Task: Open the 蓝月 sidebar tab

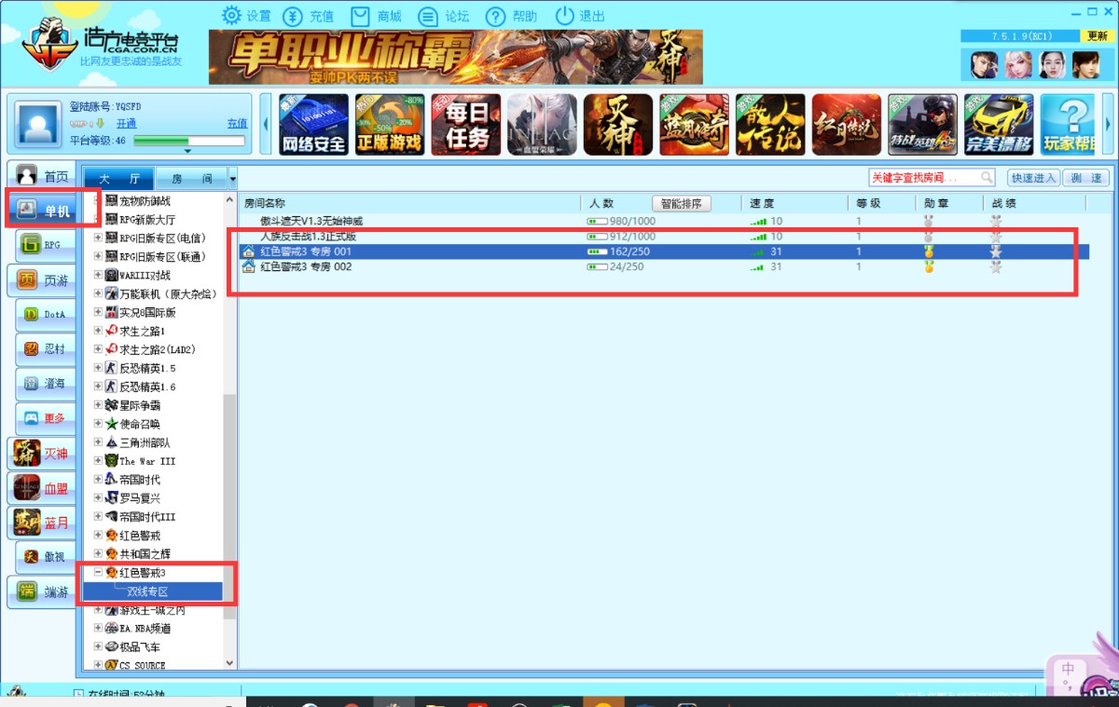Action: click(x=43, y=523)
